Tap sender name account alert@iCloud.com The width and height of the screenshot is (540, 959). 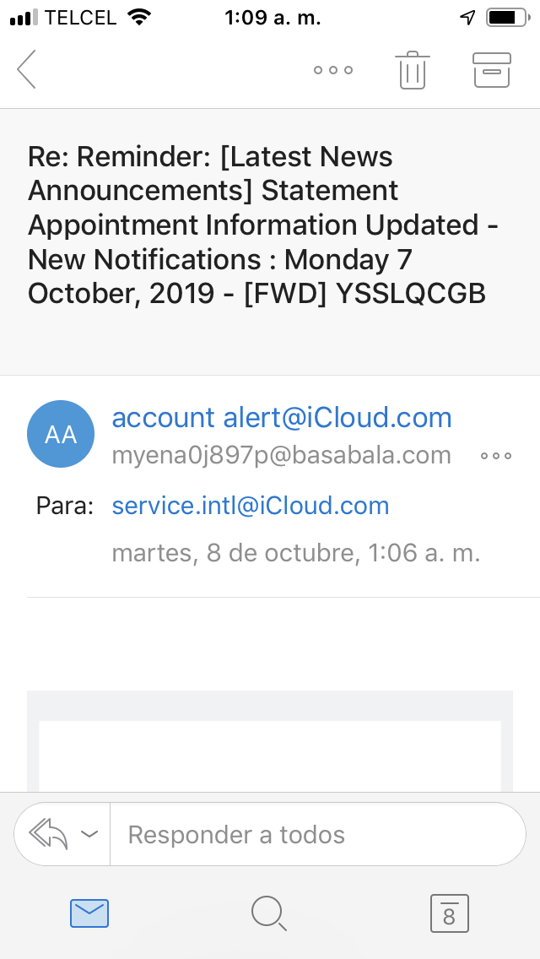(282, 418)
